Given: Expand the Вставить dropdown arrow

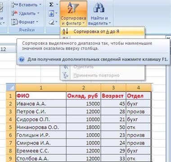Looking at the screenshot, I should pos(40,5).
